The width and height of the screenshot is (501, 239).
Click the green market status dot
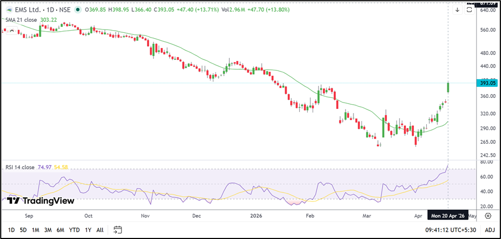(x=79, y=10)
